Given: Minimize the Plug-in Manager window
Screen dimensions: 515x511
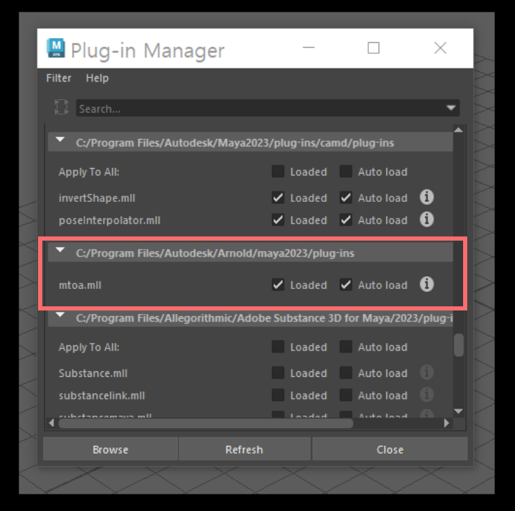Looking at the screenshot, I should click(309, 48).
